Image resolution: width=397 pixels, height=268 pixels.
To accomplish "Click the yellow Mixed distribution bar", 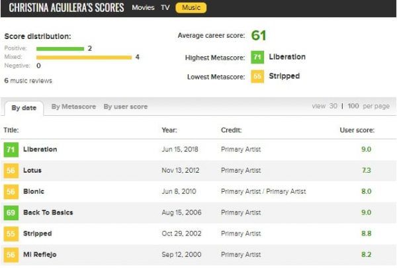I will click(84, 58).
